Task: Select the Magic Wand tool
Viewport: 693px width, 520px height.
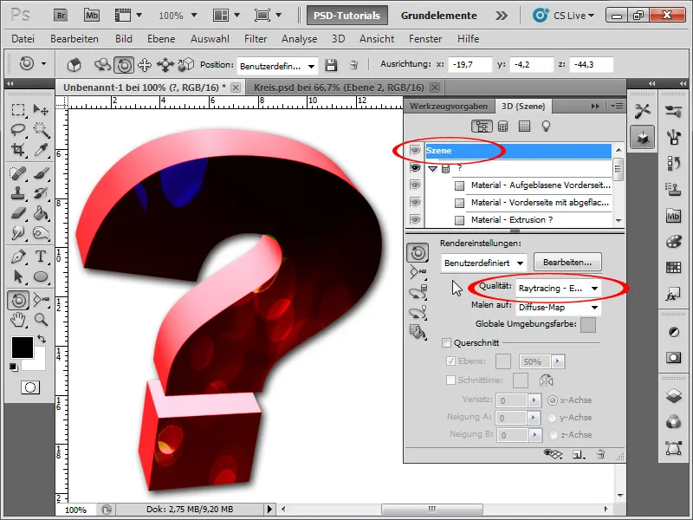Action: click(41, 129)
